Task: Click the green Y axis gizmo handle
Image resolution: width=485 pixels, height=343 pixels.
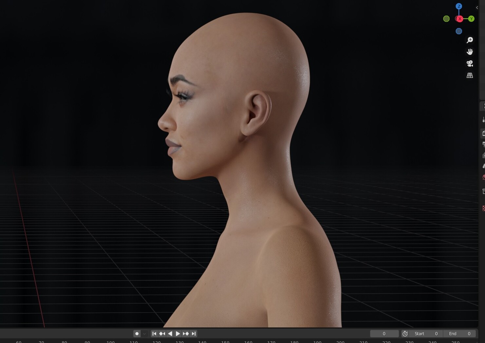Action: (471, 19)
